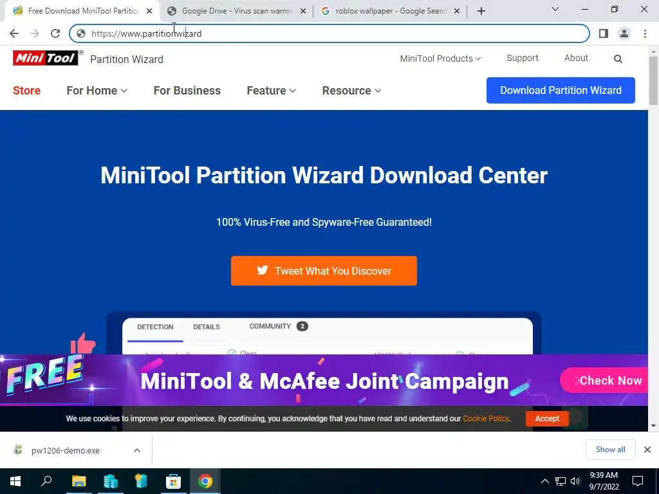This screenshot has height=494, width=659.
Task: Close the downloads bar
Action: point(647,450)
